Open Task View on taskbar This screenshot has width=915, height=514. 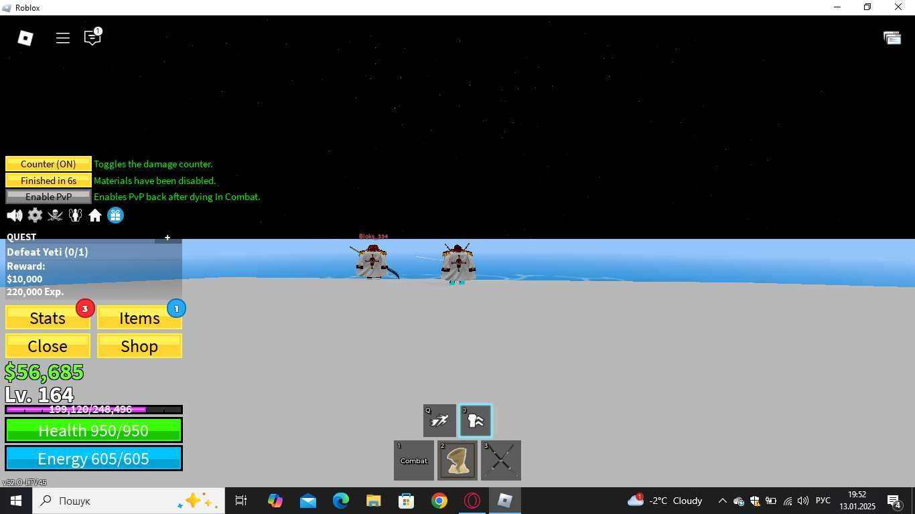point(241,501)
